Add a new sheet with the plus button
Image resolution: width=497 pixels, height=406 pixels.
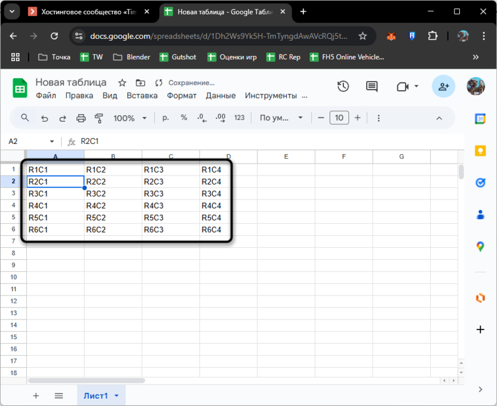click(36, 395)
